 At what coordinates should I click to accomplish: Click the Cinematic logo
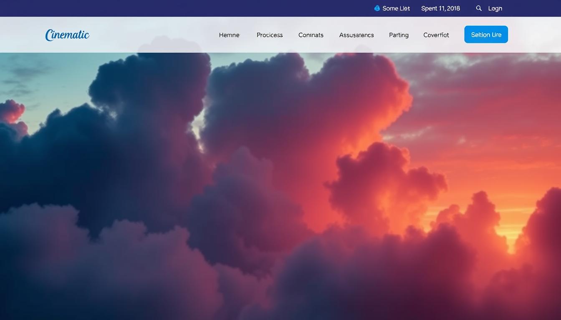pos(67,35)
